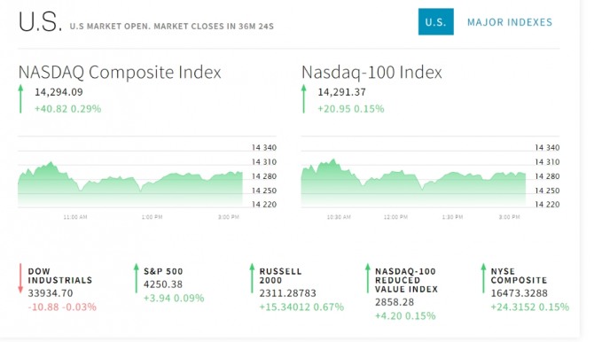Click the NASDAQ Composite intraday chart
Screen dimensions: 594x342
point(130,183)
